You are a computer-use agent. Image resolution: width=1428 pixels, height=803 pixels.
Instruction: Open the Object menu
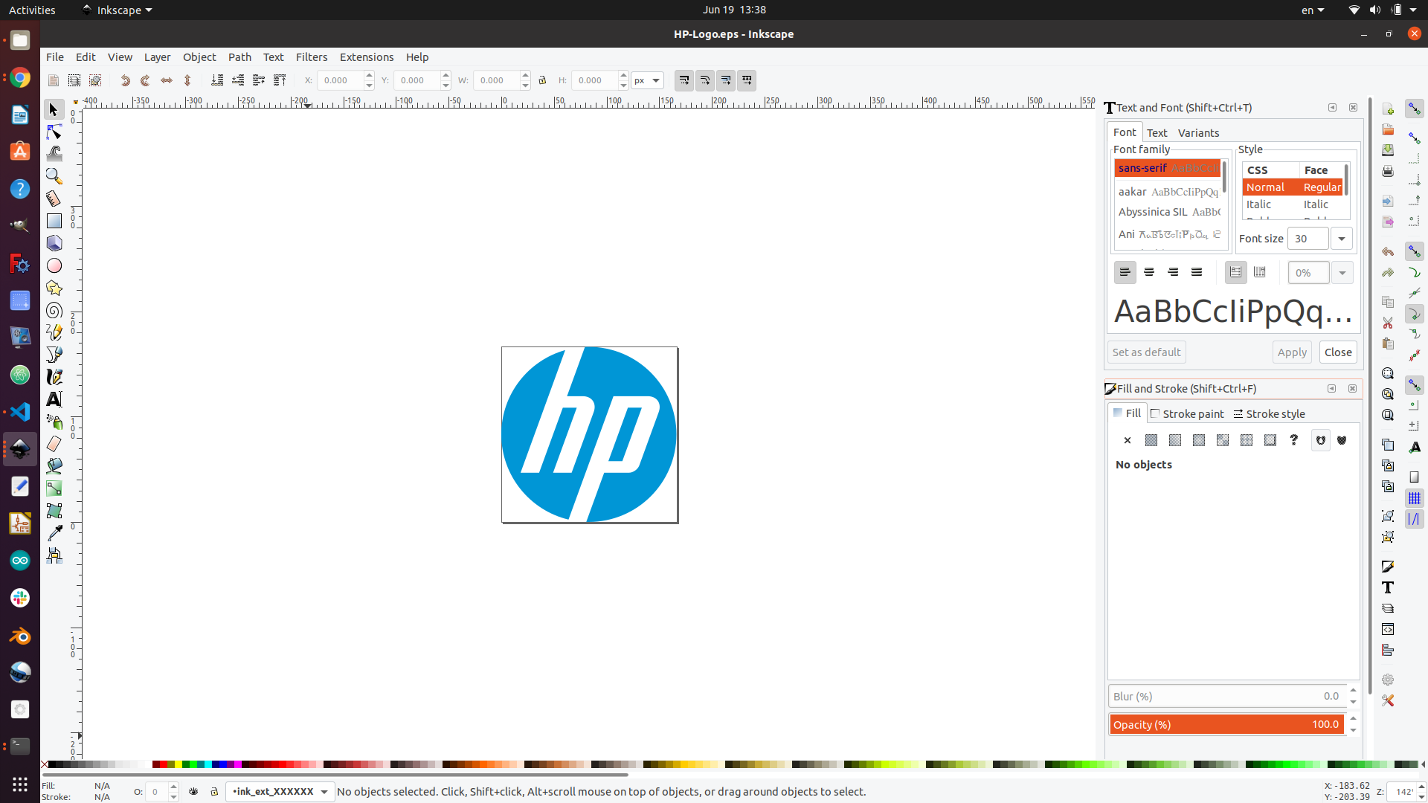click(199, 57)
